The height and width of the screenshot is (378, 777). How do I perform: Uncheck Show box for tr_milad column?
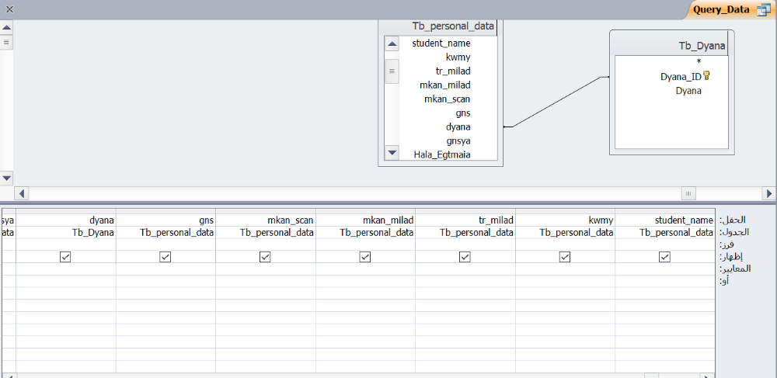(465, 257)
